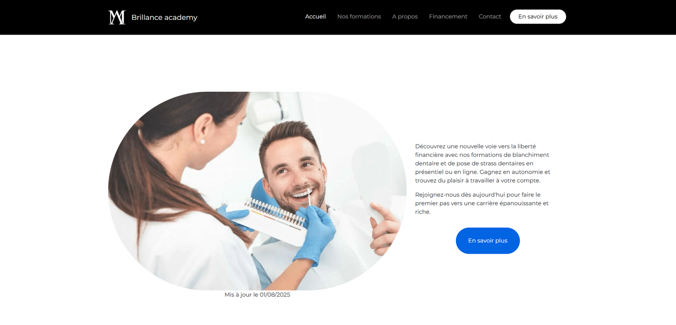Click the white En savoir plus header button
Screen dimensions: 676x325
[x=538, y=16]
